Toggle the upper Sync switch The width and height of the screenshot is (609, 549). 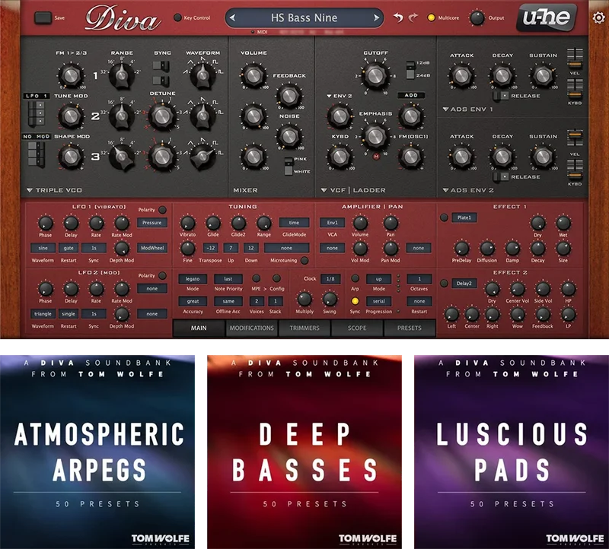click(x=161, y=66)
